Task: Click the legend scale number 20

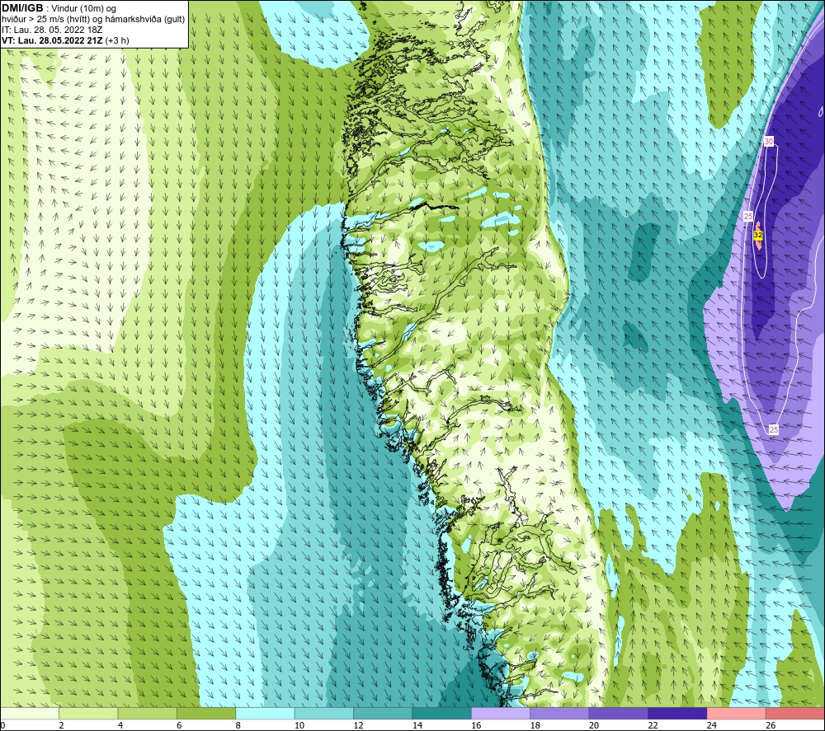Action: tap(594, 725)
